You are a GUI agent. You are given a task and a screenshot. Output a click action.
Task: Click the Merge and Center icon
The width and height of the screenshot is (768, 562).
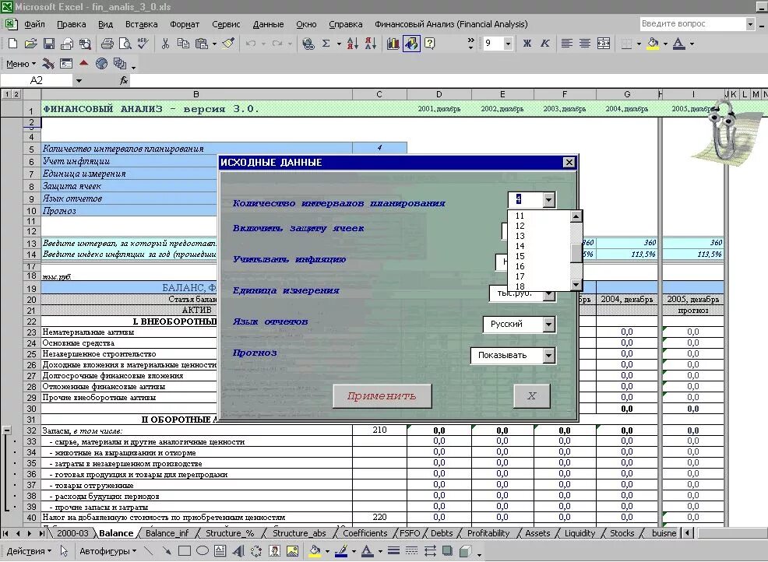pyautogui.click(x=604, y=44)
